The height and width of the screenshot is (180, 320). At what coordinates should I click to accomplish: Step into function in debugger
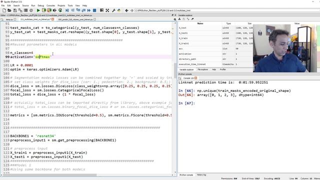tap(78, 10)
